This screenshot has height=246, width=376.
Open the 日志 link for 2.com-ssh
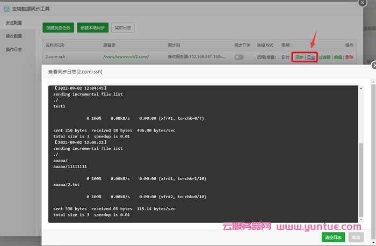pyautogui.click(x=311, y=57)
